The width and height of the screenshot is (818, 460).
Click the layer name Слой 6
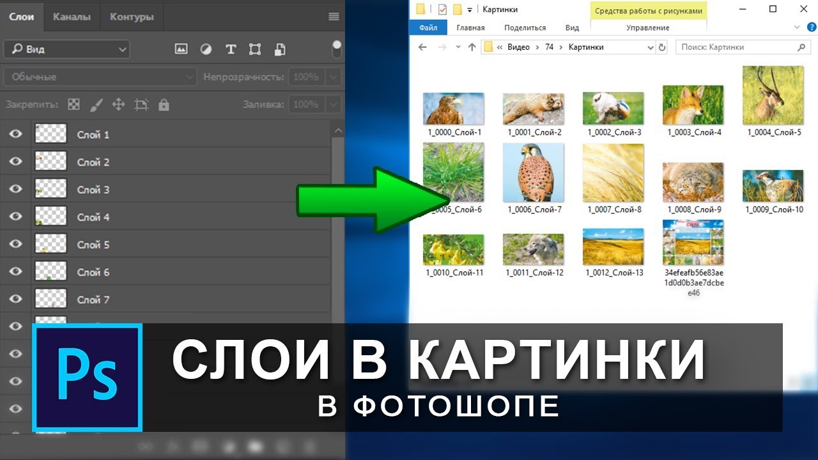click(x=93, y=272)
